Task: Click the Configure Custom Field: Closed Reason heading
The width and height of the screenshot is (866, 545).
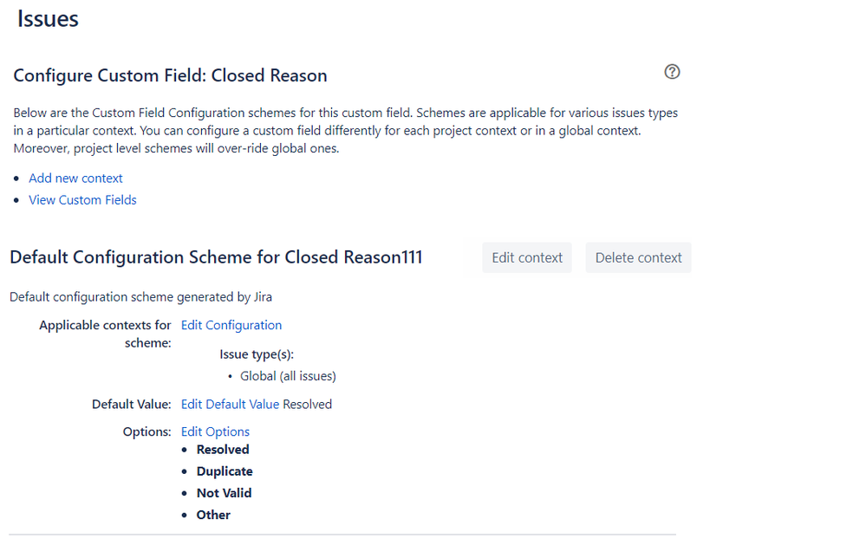Action: point(170,75)
